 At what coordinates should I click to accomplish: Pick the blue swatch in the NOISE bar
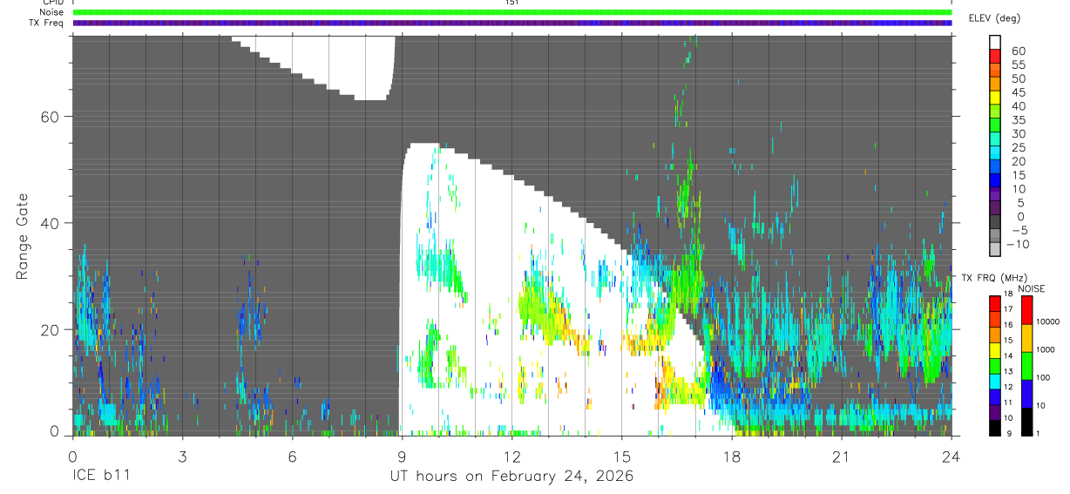[x=1026, y=393]
